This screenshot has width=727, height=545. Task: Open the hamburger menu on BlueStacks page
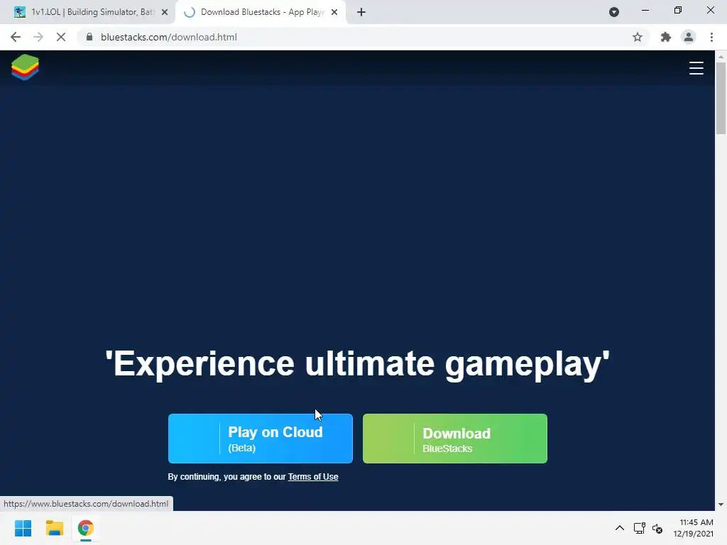click(696, 68)
